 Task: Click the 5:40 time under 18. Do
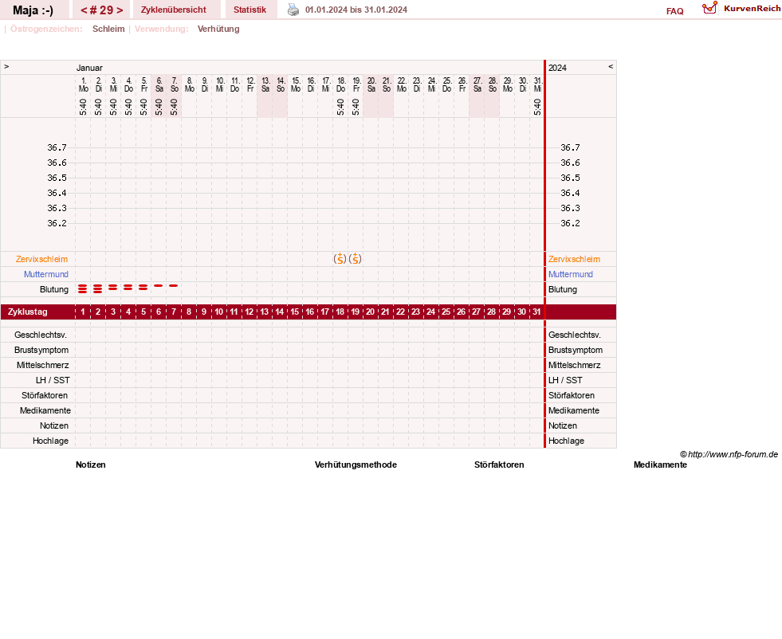(x=340, y=107)
